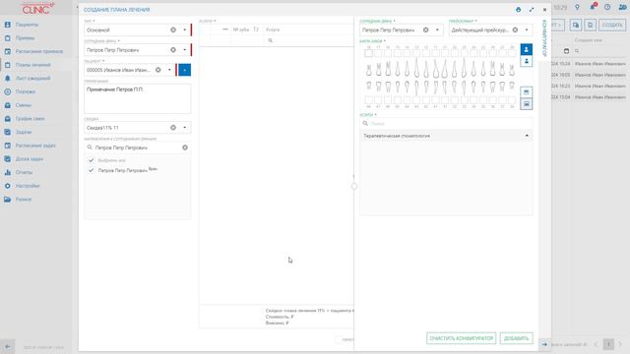Screen dimensions: 630x354
Task: Expand the dialog with fullscreen arrows icon
Action: 532,10
